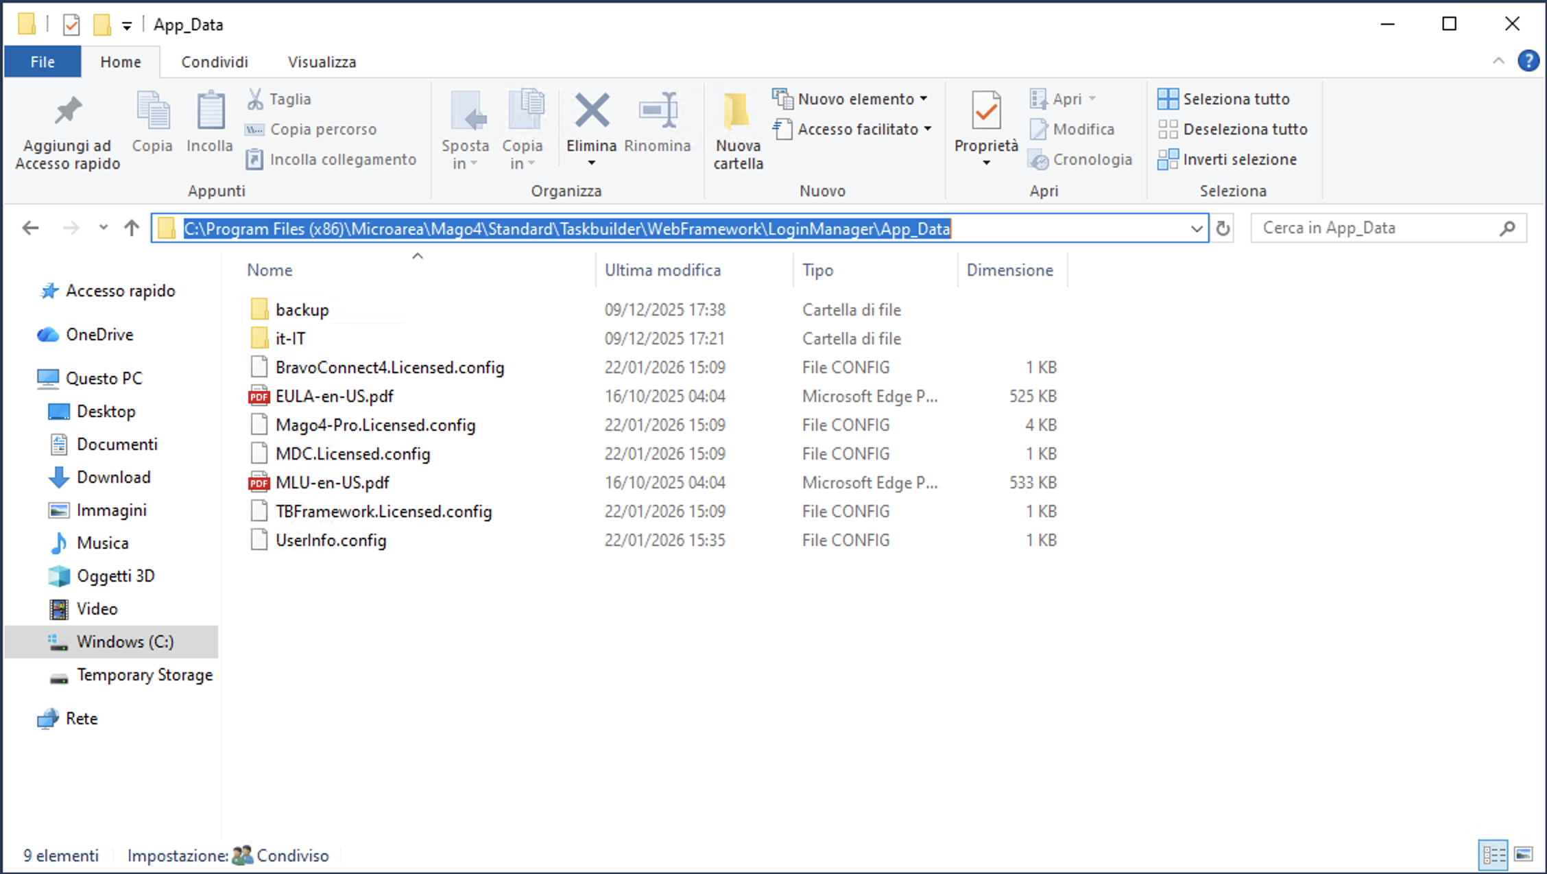
Task: Click Seleziona tutto
Action: 1224,99
